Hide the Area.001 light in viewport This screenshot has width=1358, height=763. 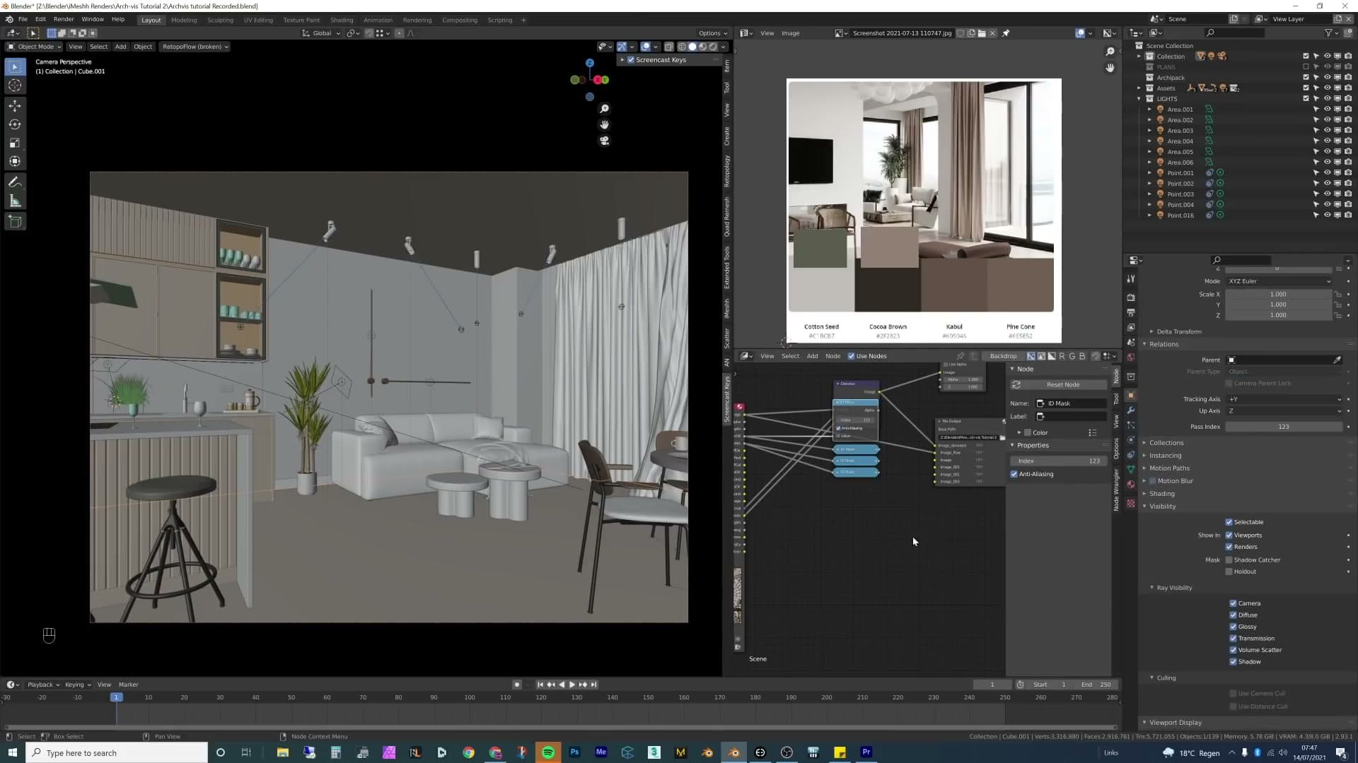coord(1327,110)
